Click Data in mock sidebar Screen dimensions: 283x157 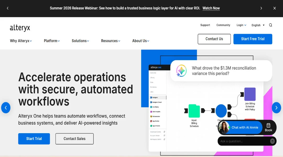(x=152, y=82)
